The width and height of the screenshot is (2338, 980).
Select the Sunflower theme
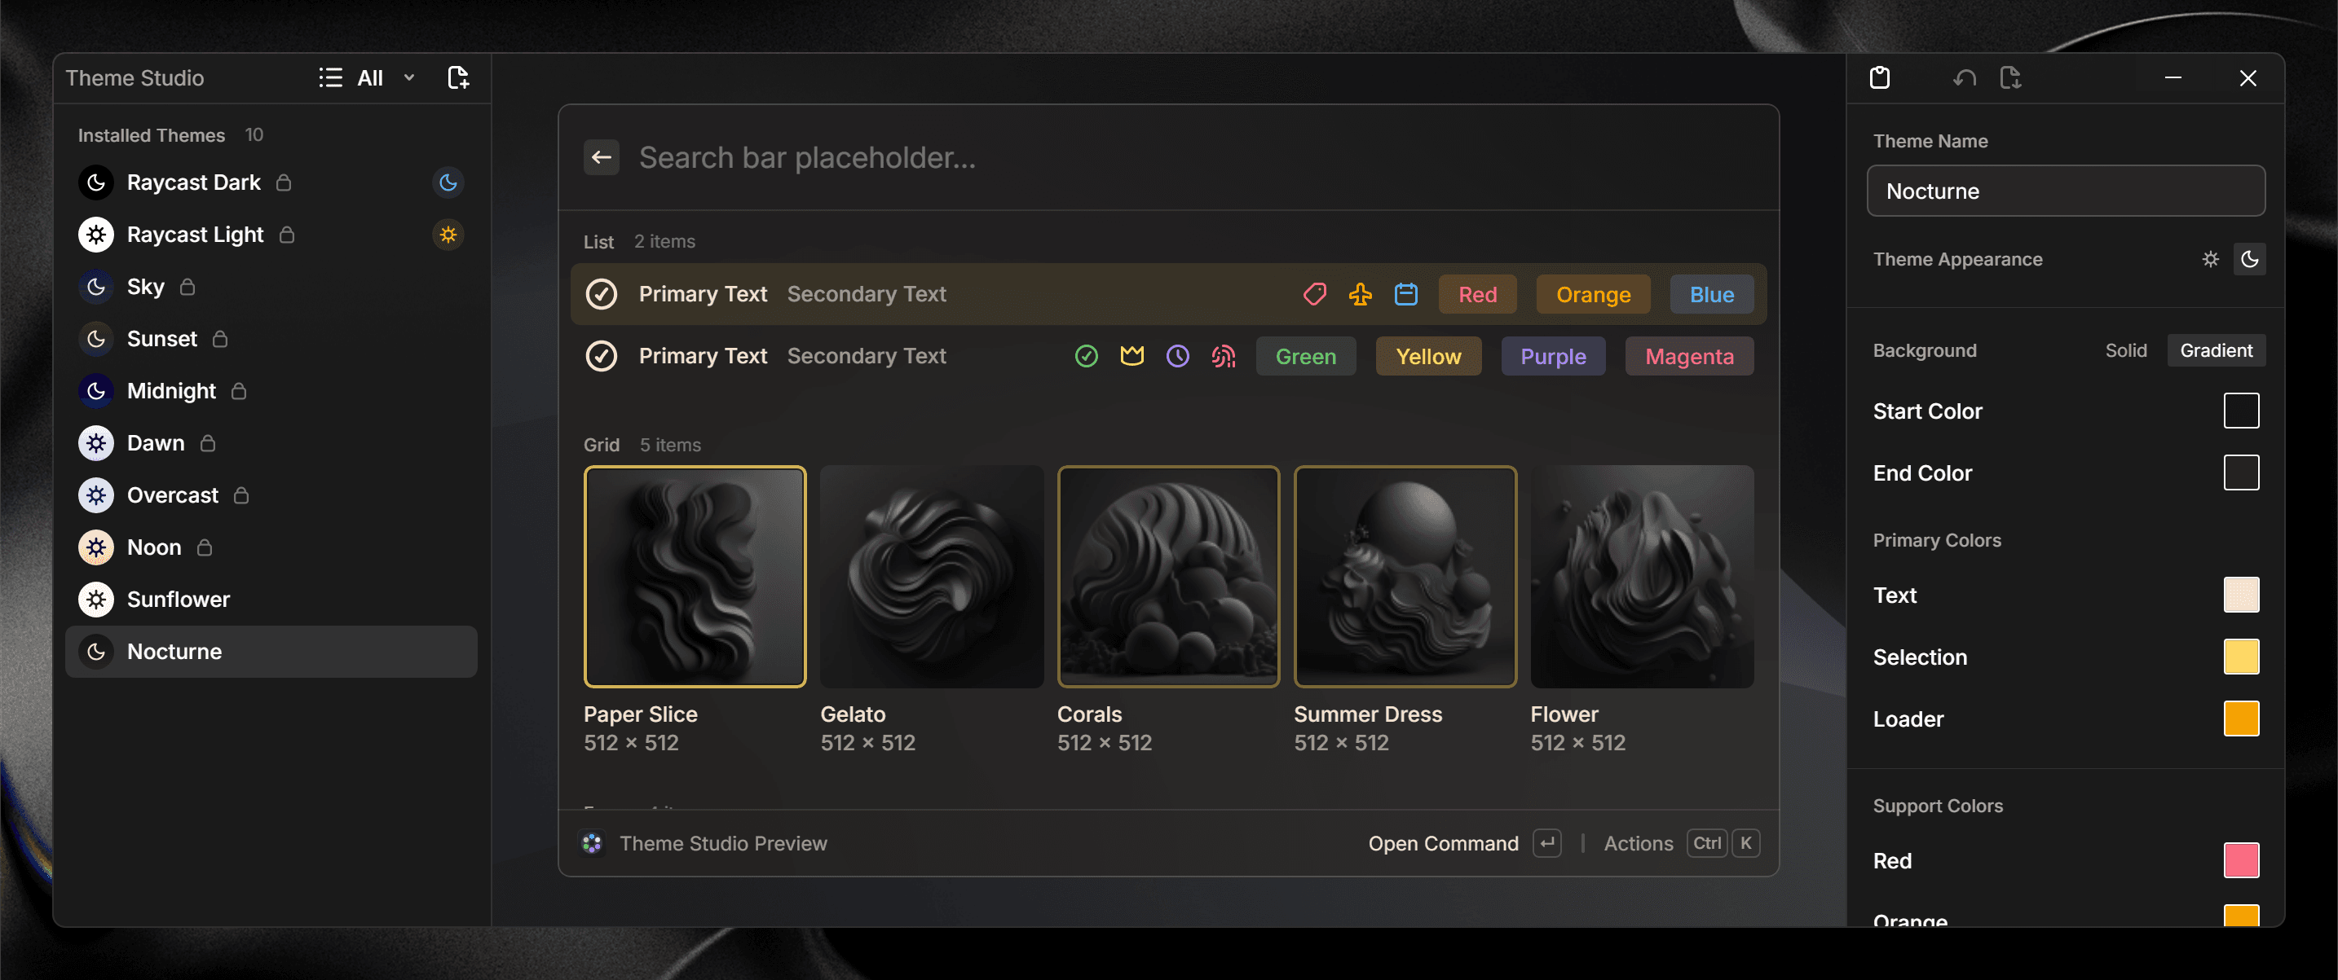tap(178, 598)
